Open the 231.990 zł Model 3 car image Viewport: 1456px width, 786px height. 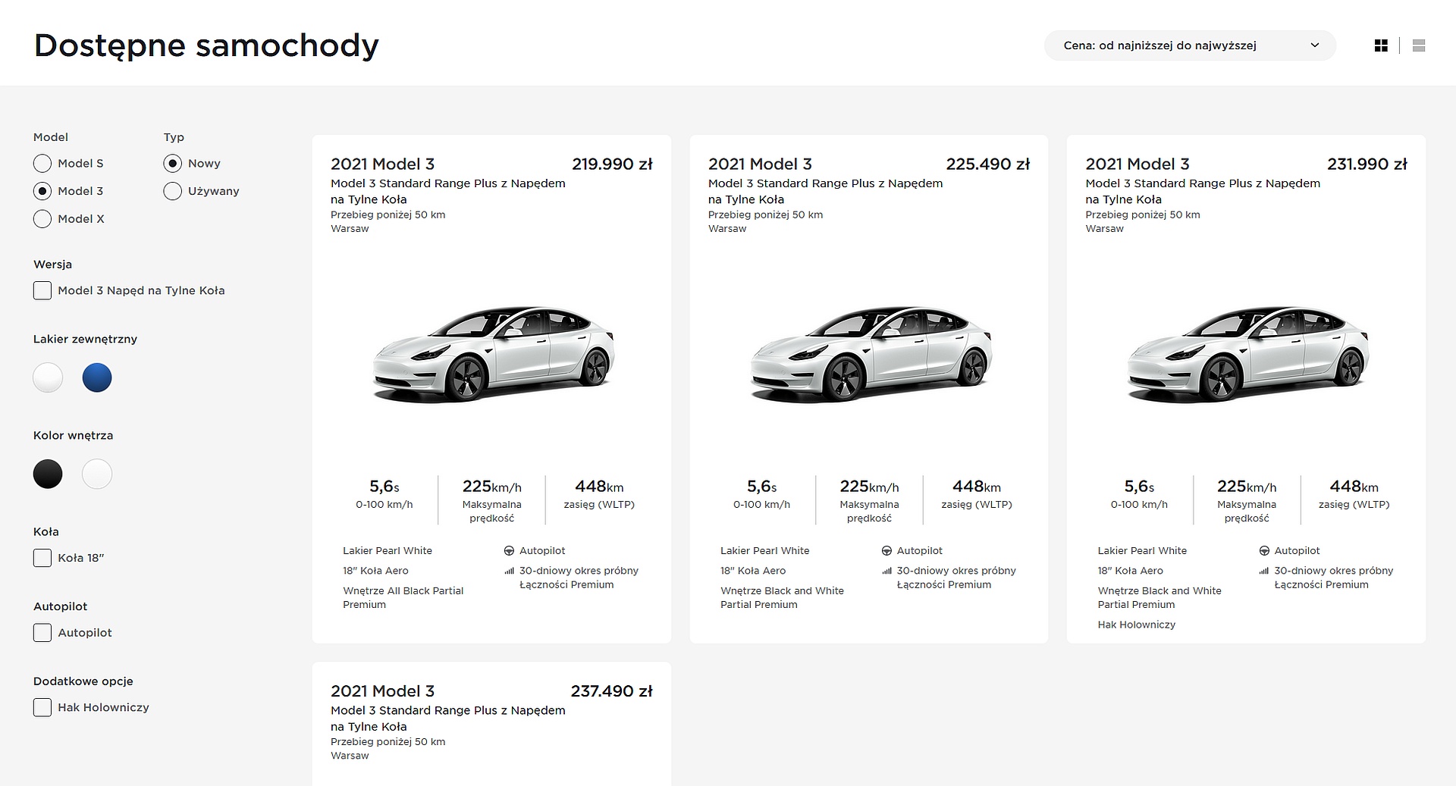click(x=1247, y=354)
